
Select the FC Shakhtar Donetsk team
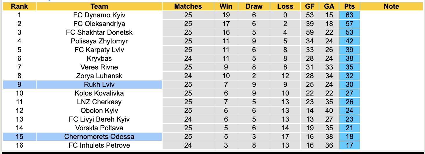click(x=99, y=32)
